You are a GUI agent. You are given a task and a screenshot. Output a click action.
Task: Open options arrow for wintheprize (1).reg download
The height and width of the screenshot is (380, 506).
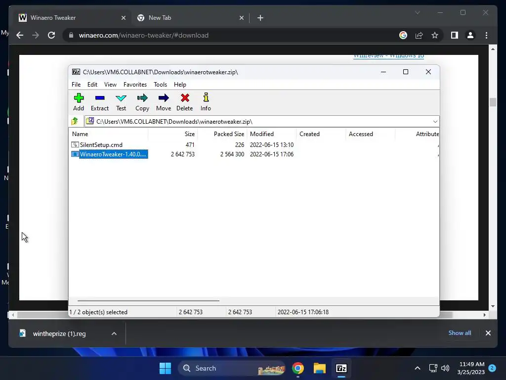[x=114, y=333]
